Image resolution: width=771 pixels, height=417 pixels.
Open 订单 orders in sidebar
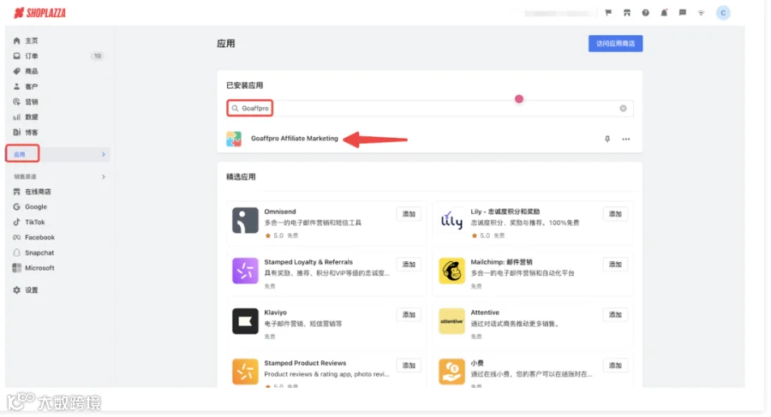tap(32, 56)
